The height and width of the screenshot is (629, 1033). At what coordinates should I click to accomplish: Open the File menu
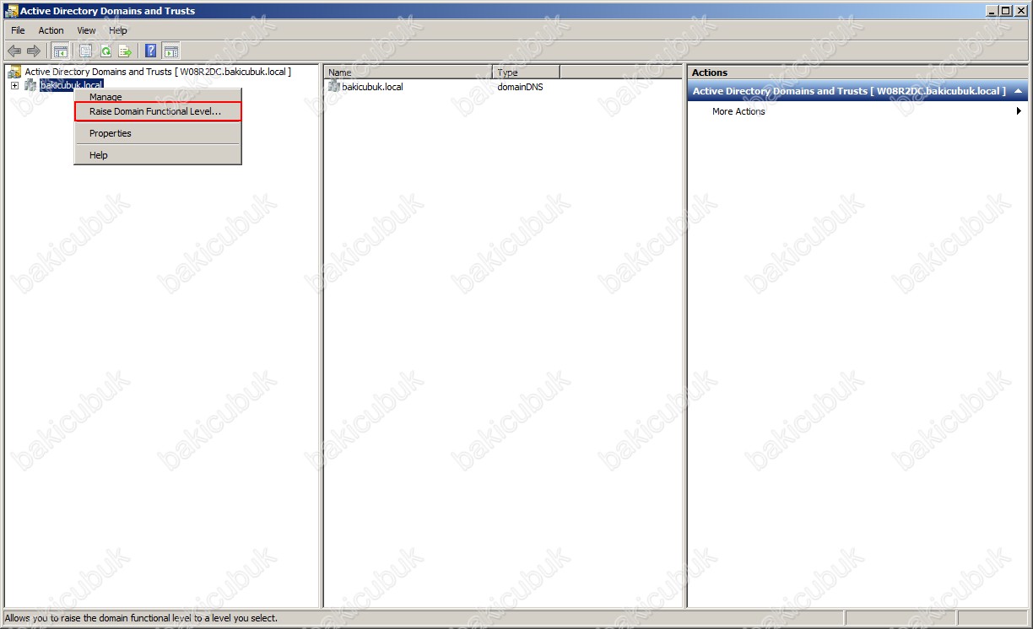coord(18,30)
